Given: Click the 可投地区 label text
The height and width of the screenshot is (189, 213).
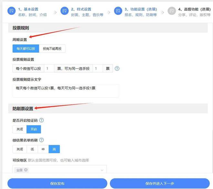Looking at the screenshot, I should pyautogui.click(x=20, y=160).
